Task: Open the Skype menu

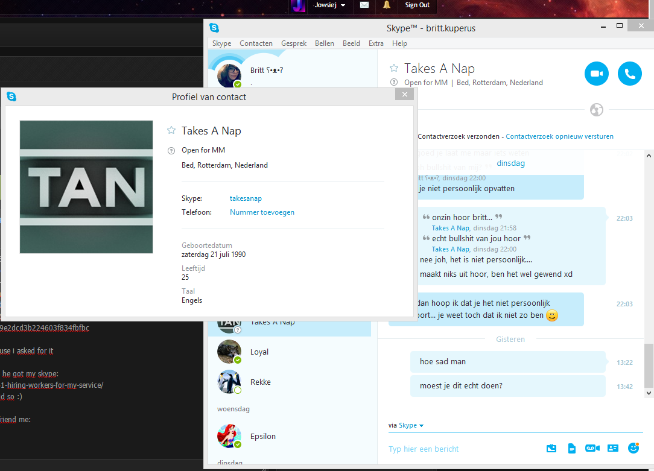Action: coord(221,43)
